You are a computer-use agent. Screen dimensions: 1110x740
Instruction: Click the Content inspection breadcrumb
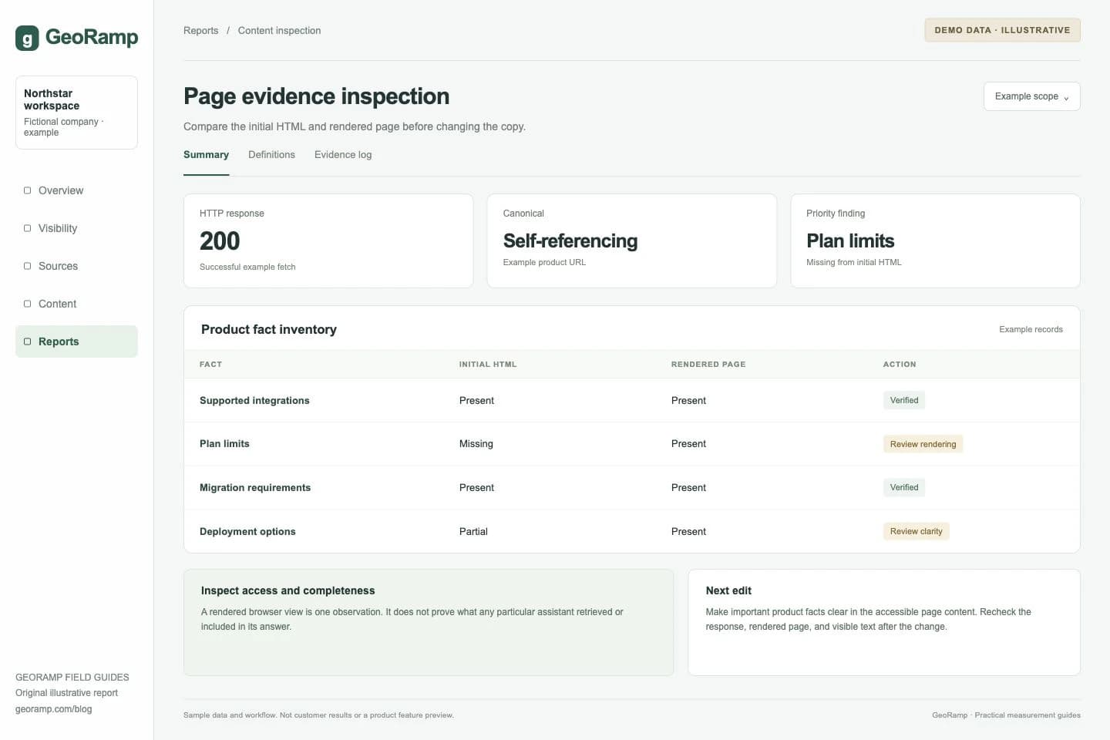[x=279, y=31]
